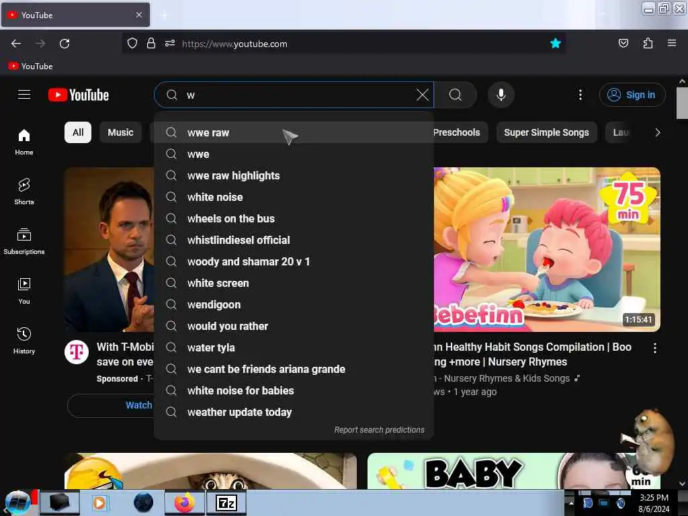
Task: Choose suggestion 'wwe raw highlights'
Action: click(294, 175)
